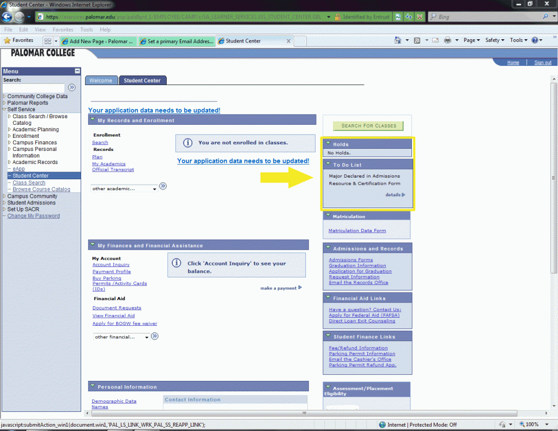Click the Bing search box
This screenshot has width=558, height=431.
pos(486,17)
